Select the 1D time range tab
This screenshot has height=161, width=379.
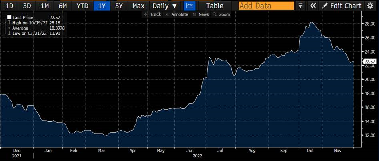click(x=9, y=6)
